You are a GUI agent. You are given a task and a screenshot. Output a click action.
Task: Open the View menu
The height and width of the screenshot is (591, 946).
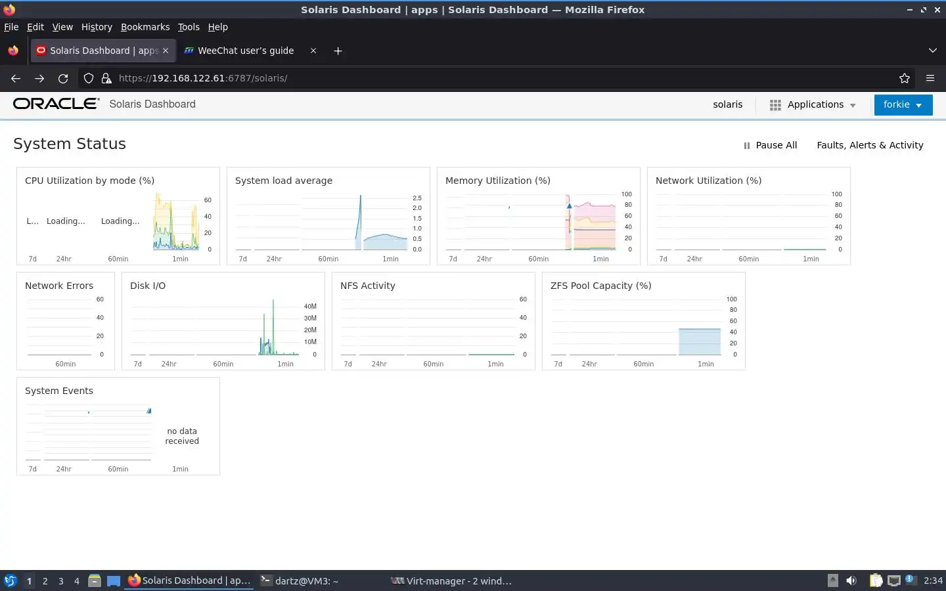pyautogui.click(x=62, y=27)
